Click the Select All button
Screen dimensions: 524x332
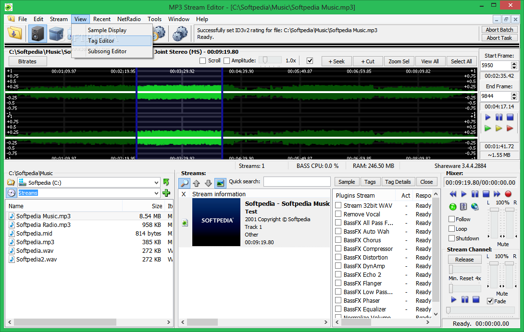pyautogui.click(x=461, y=61)
